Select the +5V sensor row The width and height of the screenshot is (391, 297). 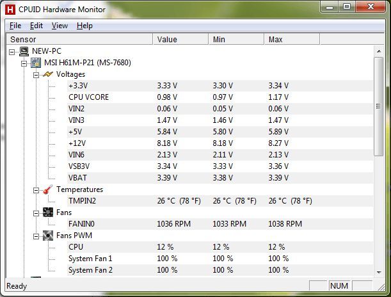(x=220, y=132)
